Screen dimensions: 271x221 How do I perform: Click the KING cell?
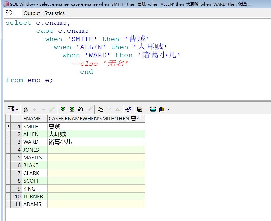pyautogui.click(x=35, y=189)
